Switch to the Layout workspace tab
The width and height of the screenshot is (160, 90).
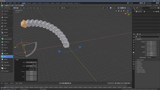[x=24, y=3]
